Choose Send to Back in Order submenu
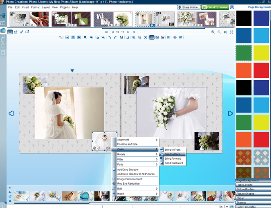 click(x=173, y=154)
